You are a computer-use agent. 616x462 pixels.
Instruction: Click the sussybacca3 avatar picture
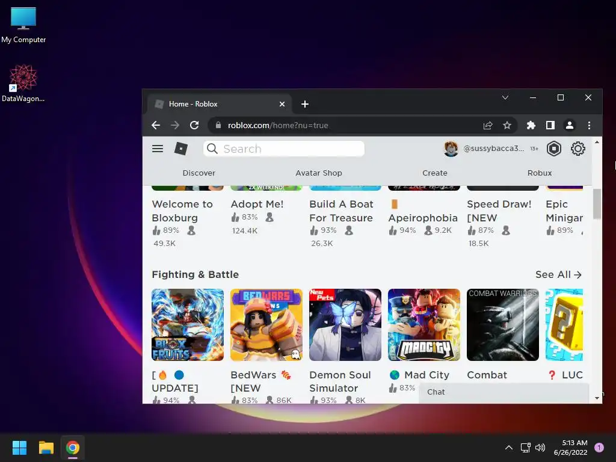[x=451, y=149]
